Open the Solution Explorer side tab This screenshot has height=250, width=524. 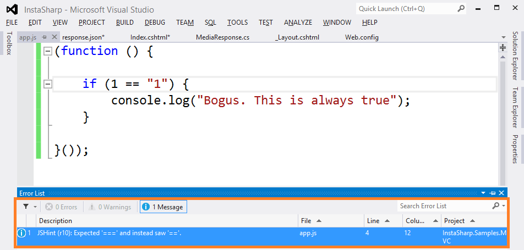pos(515,55)
